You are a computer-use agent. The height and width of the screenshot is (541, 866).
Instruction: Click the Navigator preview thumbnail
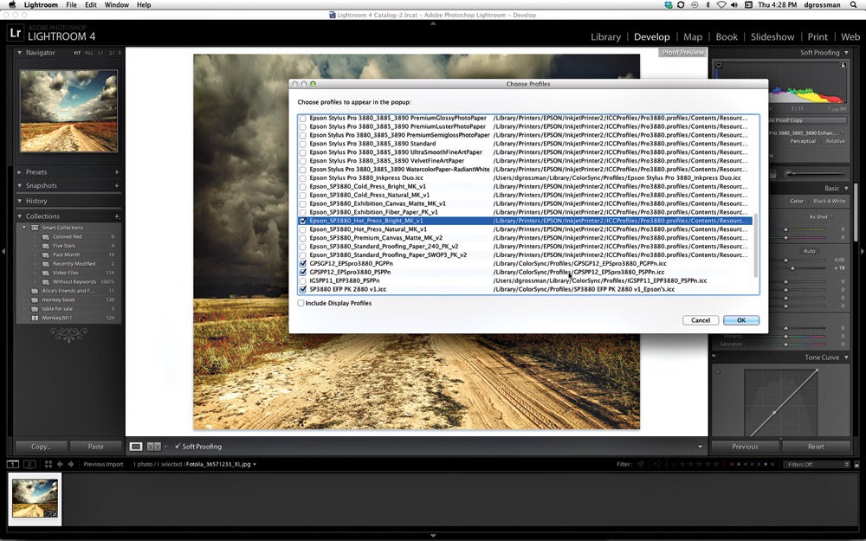coord(68,111)
